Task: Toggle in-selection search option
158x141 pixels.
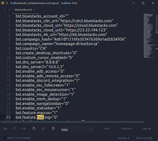Action: click(43, 129)
